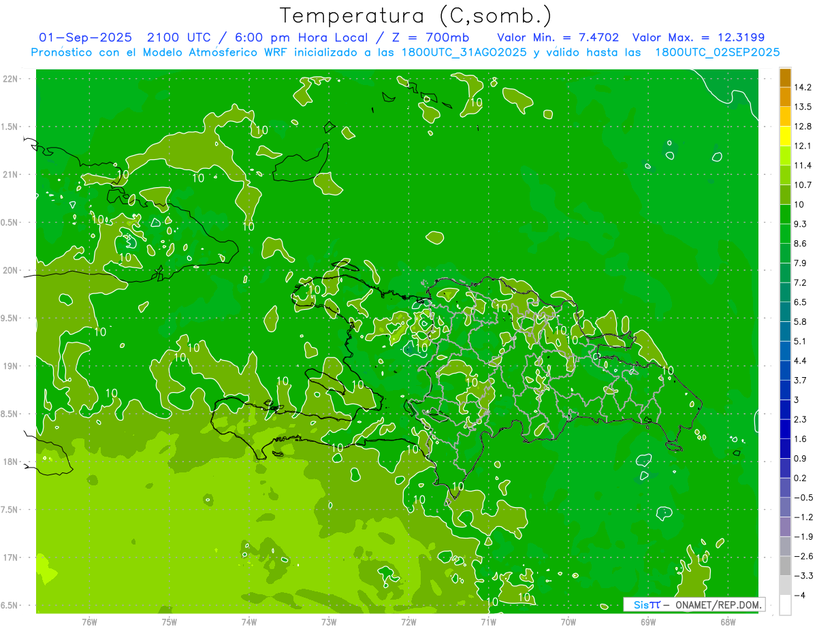
Task: Click the -3.3 colorbar label
Action: (x=803, y=576)
